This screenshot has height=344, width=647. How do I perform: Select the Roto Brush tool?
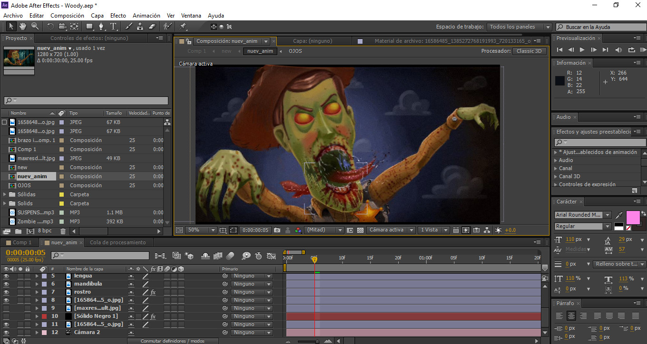(x=167, y=26)
